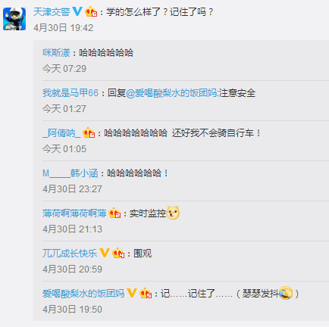Click the laughing-crying emoji after 瑟瑟发抖
Viewport: 329px width, 327px height.
point(286,293)
